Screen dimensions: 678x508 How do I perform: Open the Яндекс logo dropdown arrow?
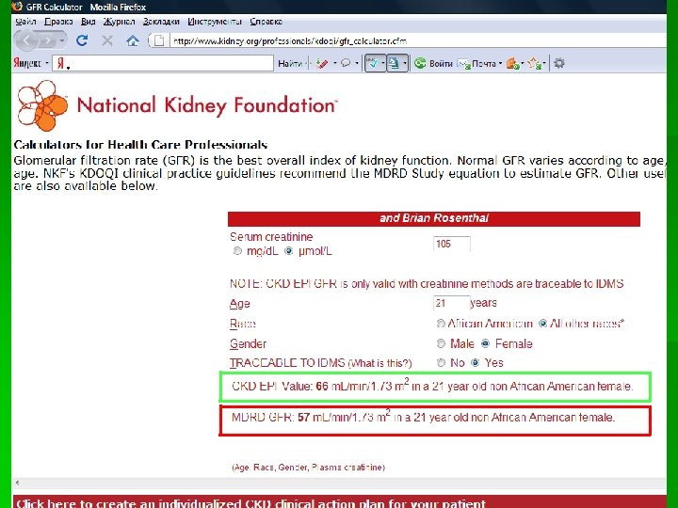(x=47, y=64)
